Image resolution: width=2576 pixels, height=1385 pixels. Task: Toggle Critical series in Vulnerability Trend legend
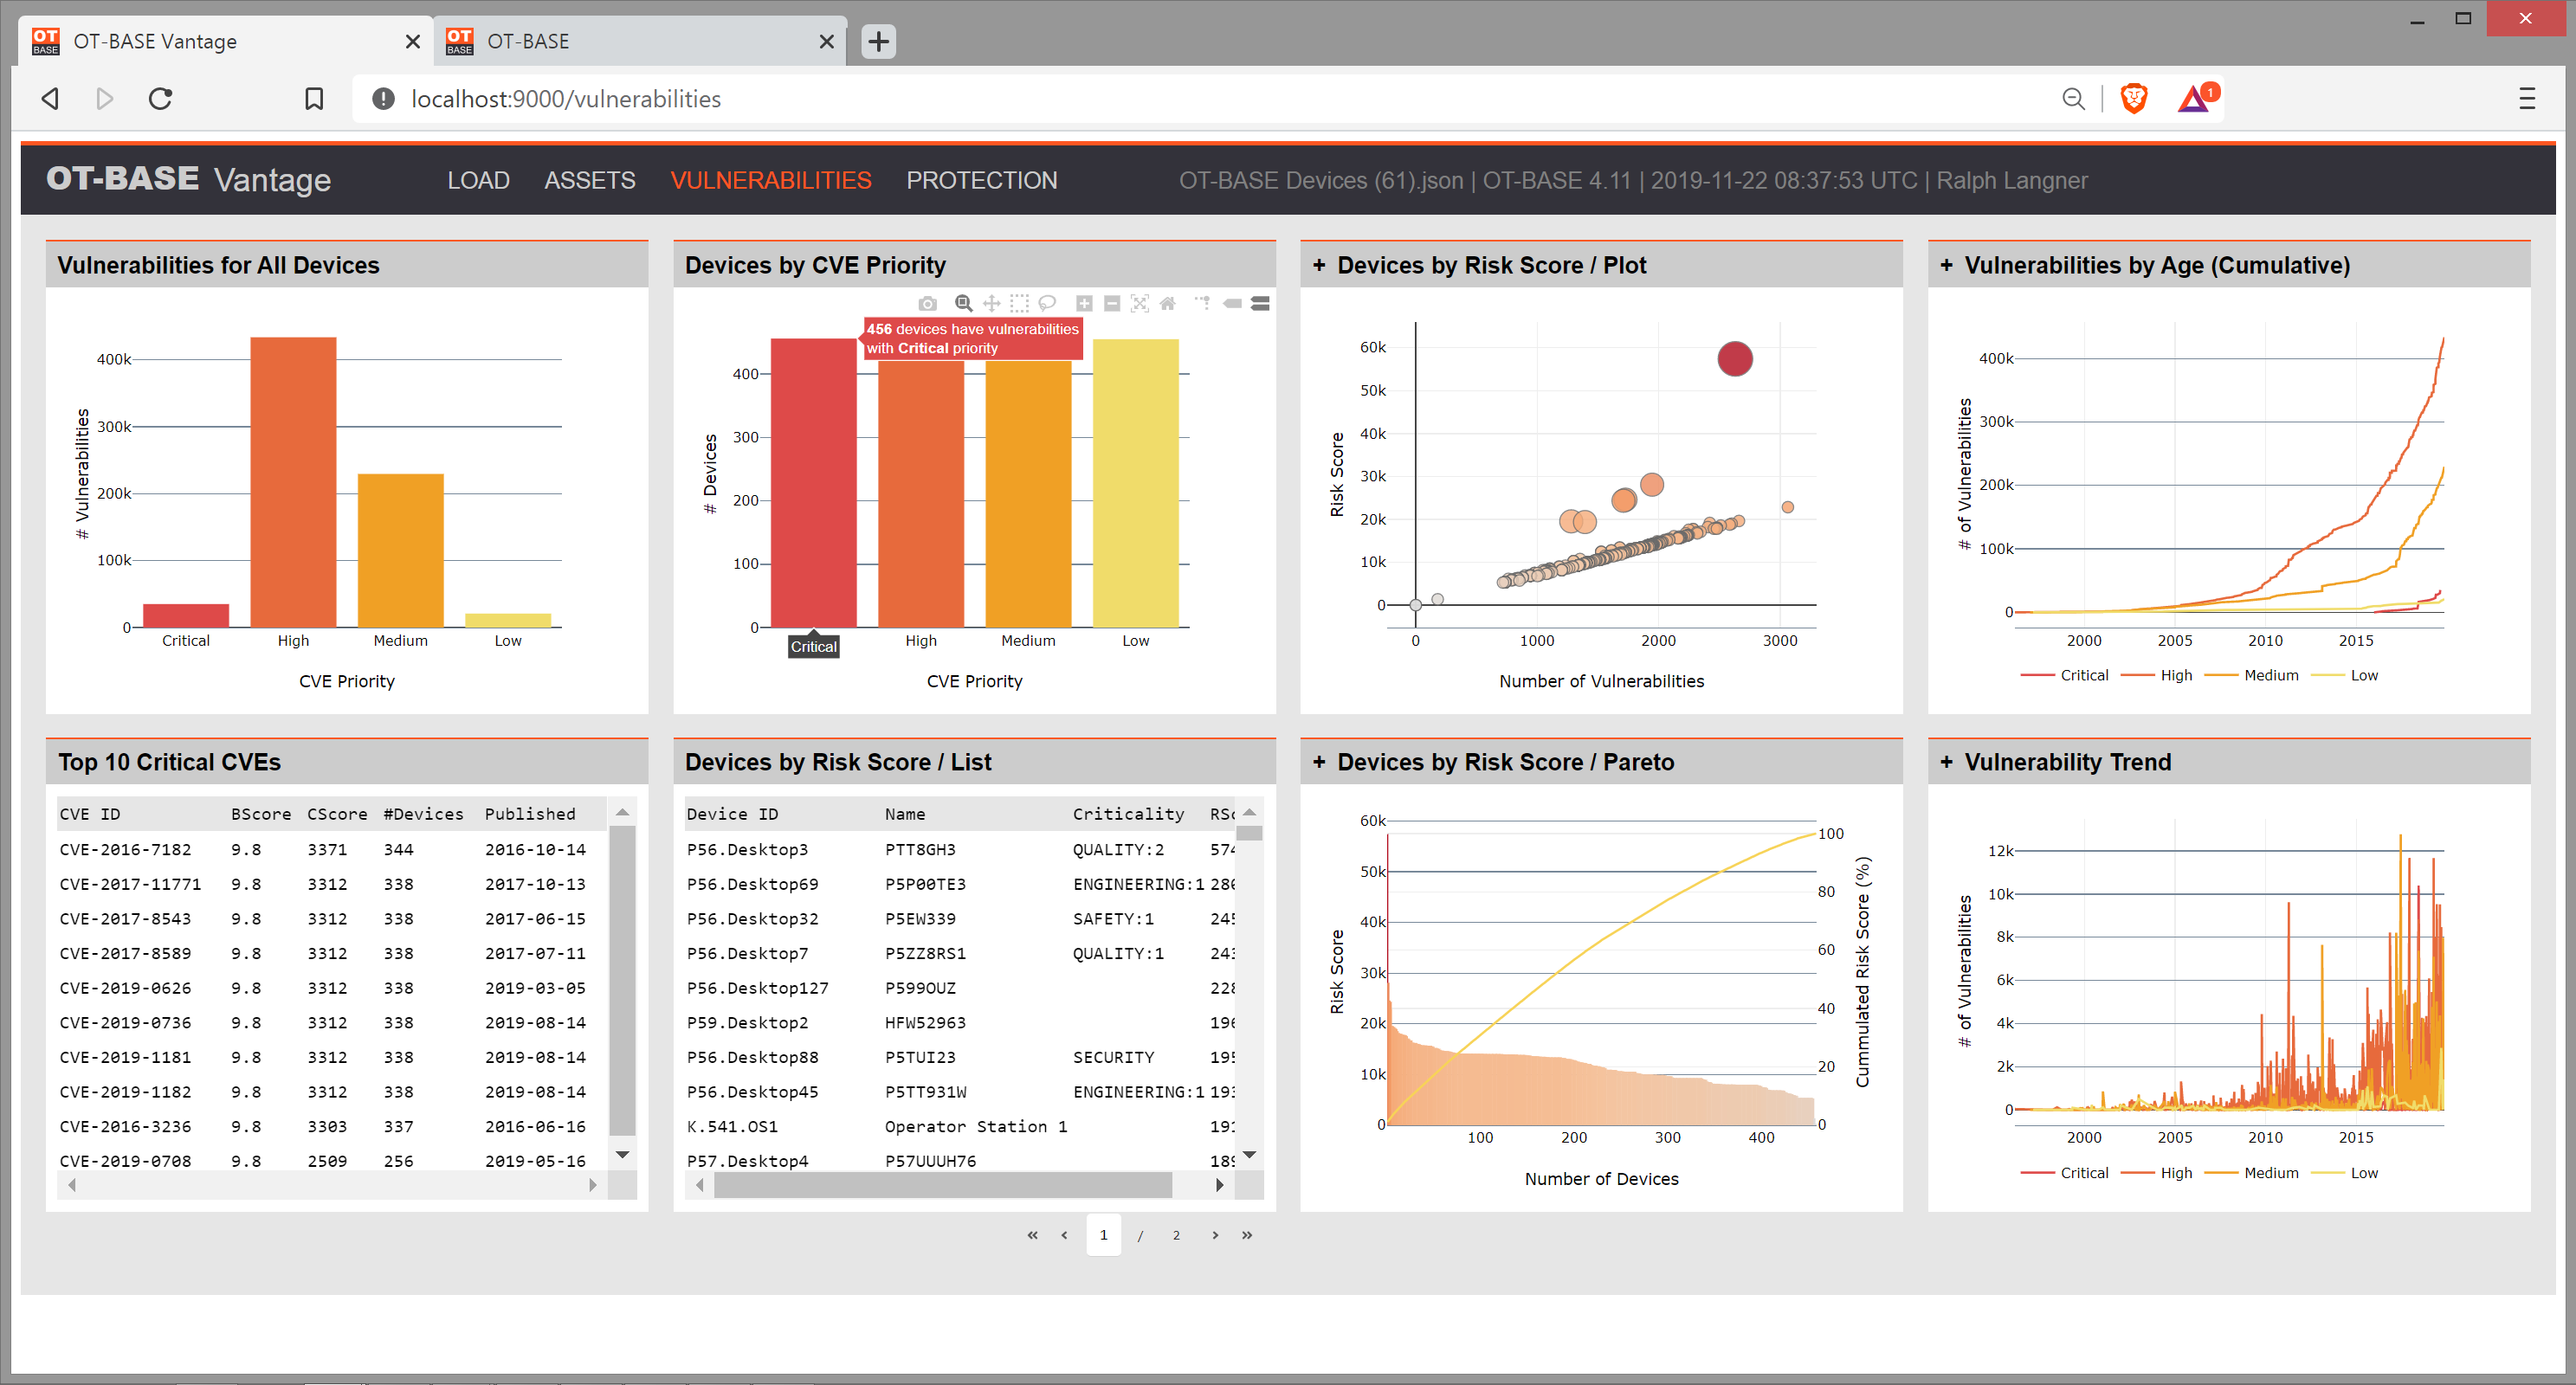point(2064,1172)
